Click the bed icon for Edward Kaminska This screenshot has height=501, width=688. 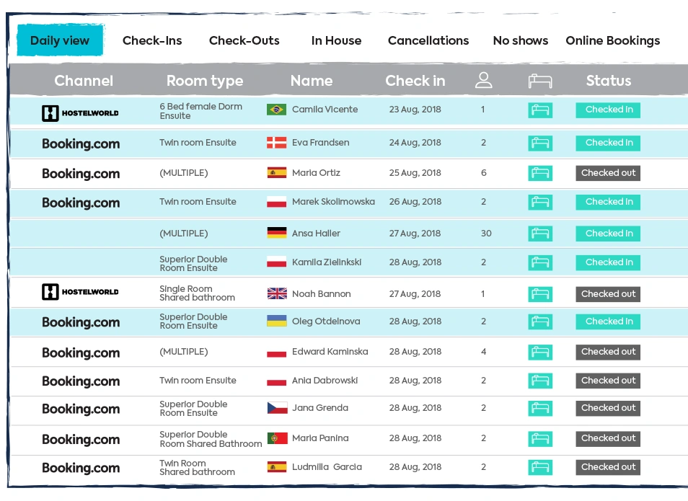tap(540, 353)
